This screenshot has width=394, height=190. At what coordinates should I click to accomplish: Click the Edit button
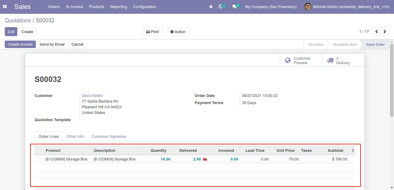[11, 32]
